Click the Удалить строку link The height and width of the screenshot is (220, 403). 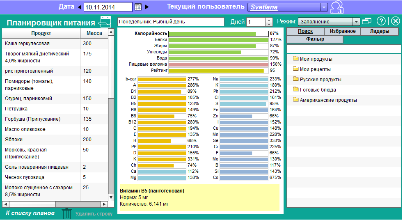(x=94, y=214)
